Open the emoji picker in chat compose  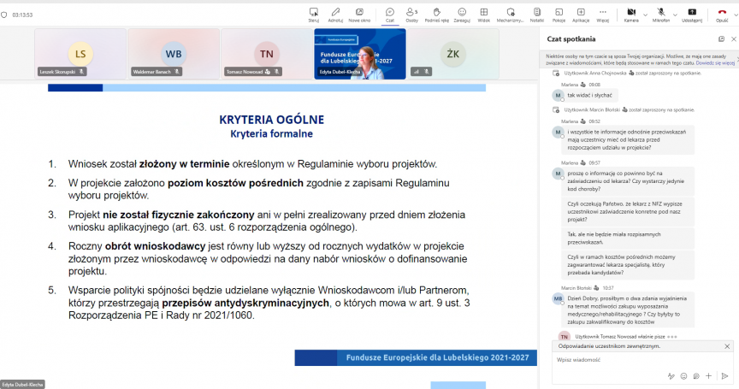[x=684, y=376]
